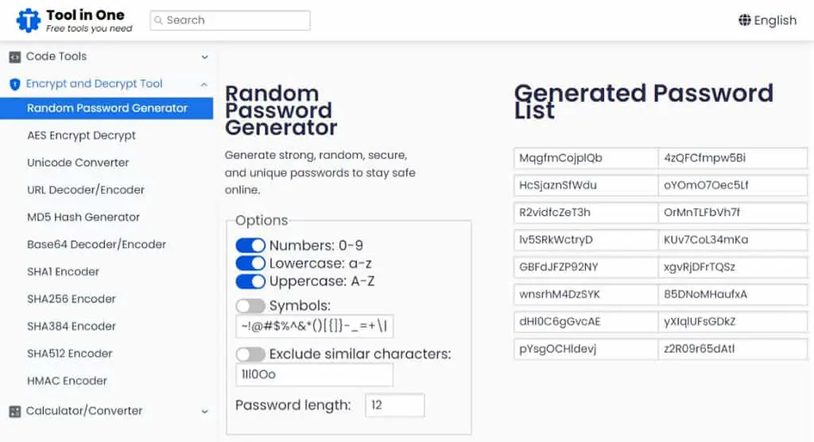Click the Tool in One gear logo
This screenshot has width=814, height=442.
[x=28, y=21]
